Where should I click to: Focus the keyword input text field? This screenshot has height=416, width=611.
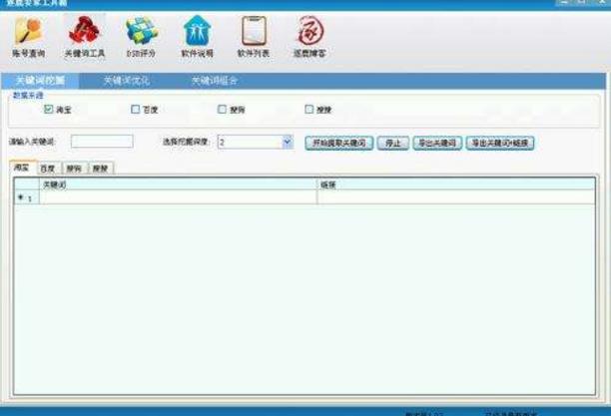102,142
